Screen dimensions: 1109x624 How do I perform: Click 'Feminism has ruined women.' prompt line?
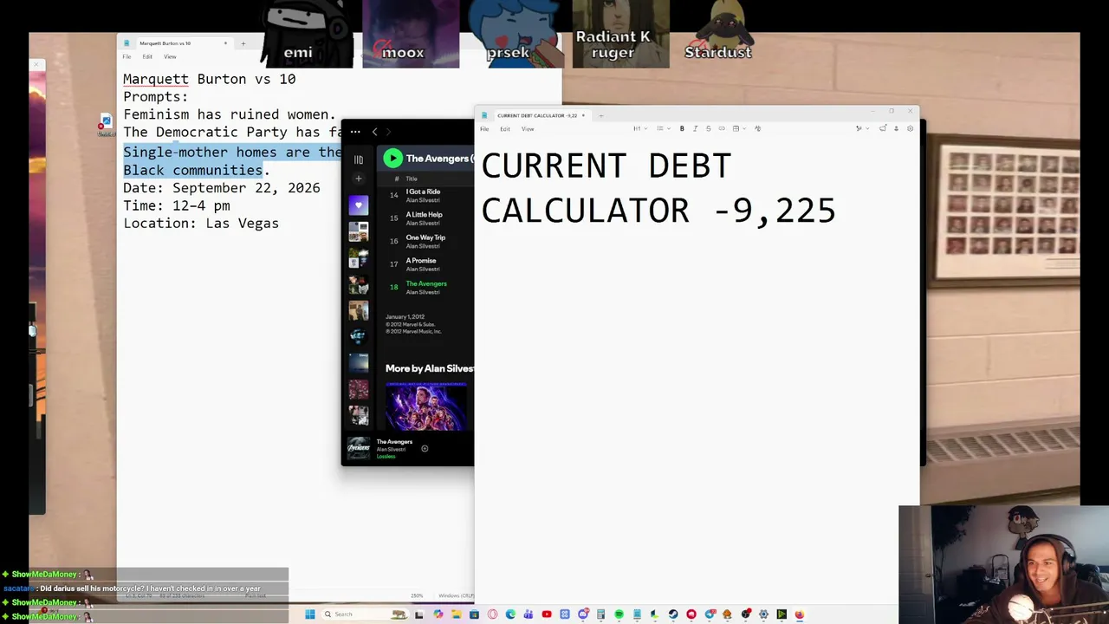pos(230,114)
